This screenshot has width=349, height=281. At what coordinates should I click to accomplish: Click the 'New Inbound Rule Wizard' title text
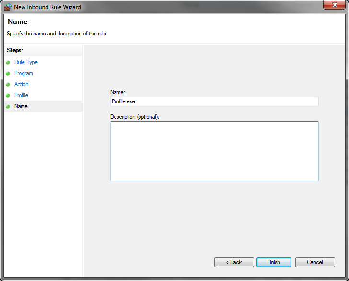(47, 7)
